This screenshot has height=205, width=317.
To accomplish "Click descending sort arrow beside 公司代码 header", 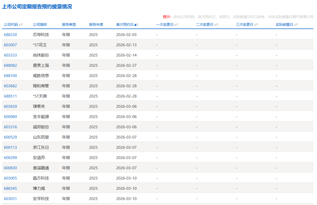I will click(x=22, y=25).
